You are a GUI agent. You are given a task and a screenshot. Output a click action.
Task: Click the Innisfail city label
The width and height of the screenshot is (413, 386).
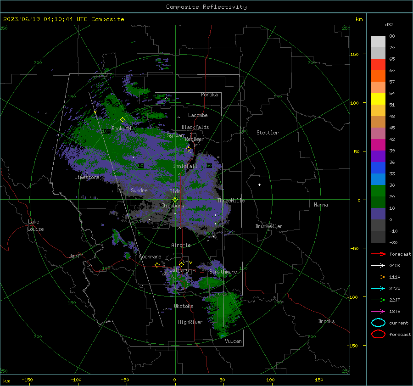click(x=185, y=166)
